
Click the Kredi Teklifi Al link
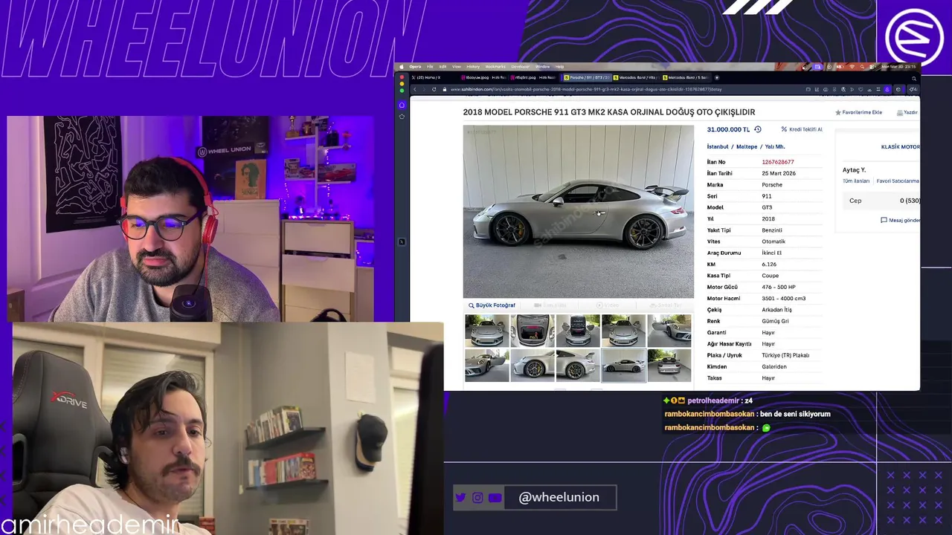(805, 129)
